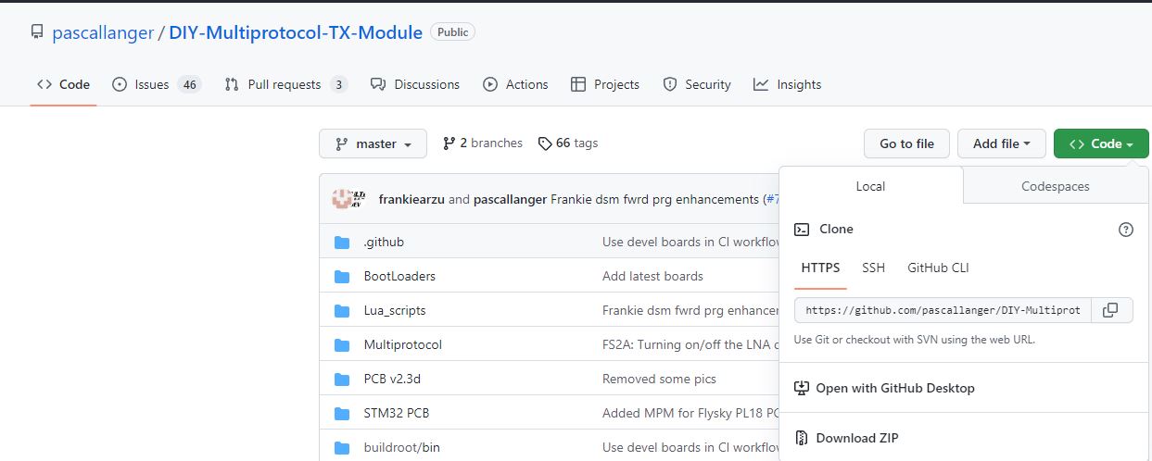
Task: Open the .github folder
Action: [384, 242]
